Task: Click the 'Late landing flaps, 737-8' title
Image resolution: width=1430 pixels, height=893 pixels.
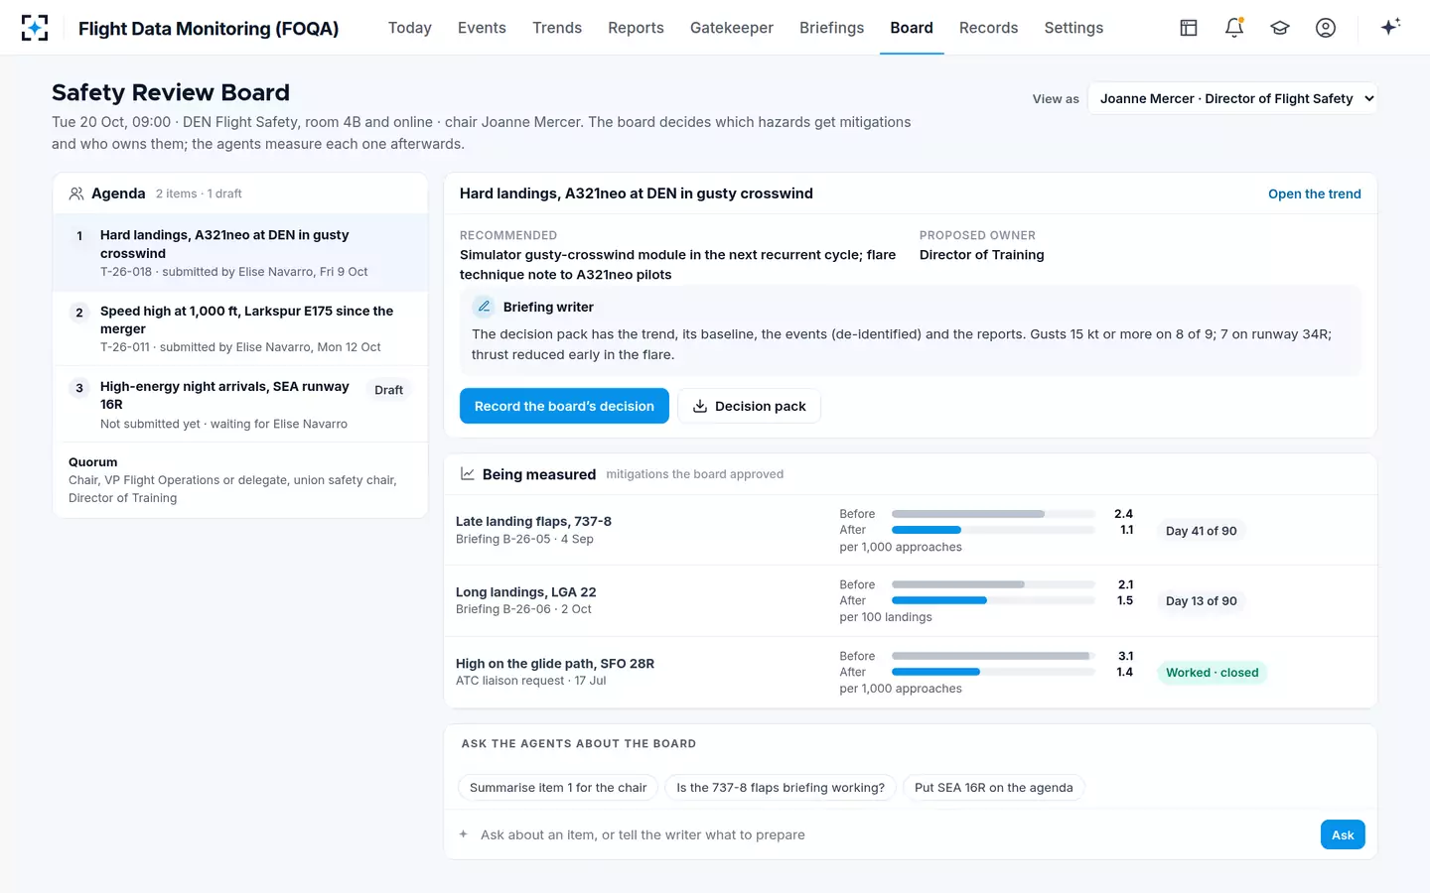Action: pos(533,521)
